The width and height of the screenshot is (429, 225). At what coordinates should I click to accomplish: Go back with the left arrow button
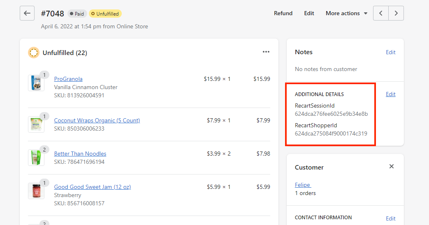tap(27, 13)
